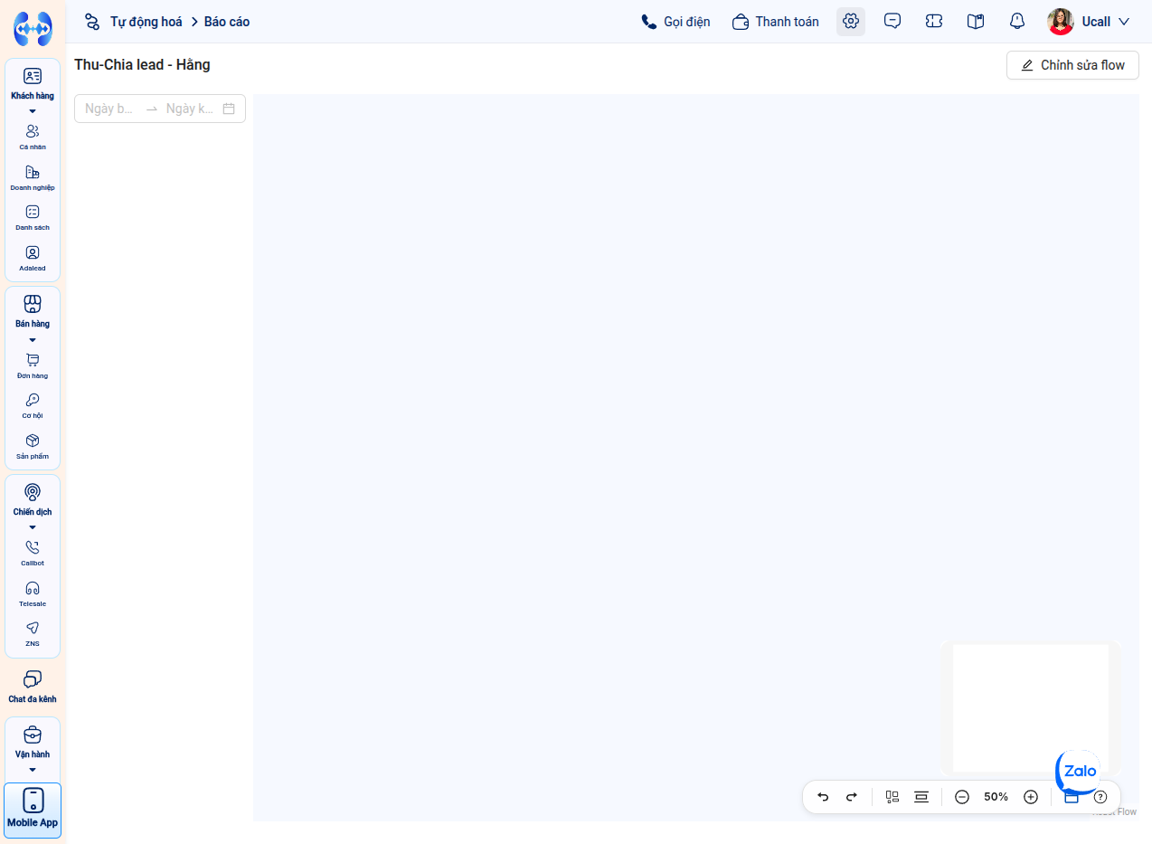Click Gọi điện call button
Screen dimensions: 1152x844
pos(675,22)
